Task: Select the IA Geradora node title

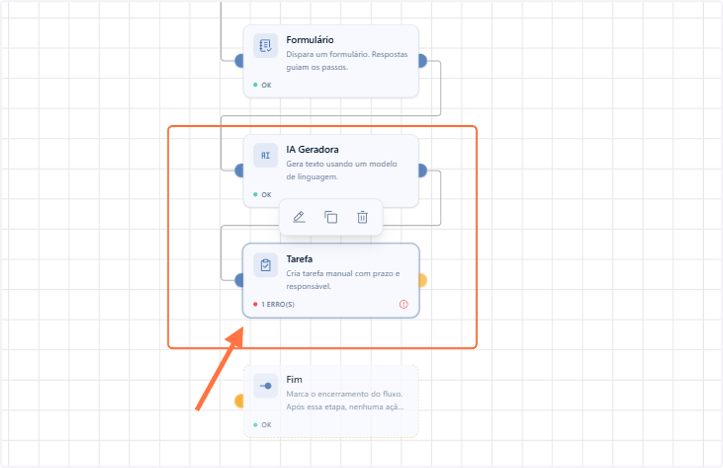Action: [x=312, y=150]
